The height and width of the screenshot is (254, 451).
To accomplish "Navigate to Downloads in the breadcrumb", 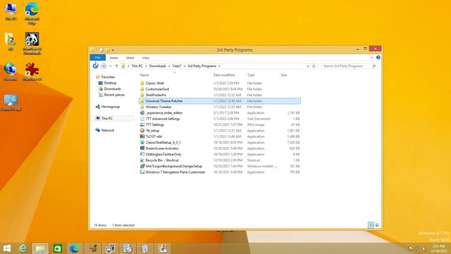I will coord(158,66).
